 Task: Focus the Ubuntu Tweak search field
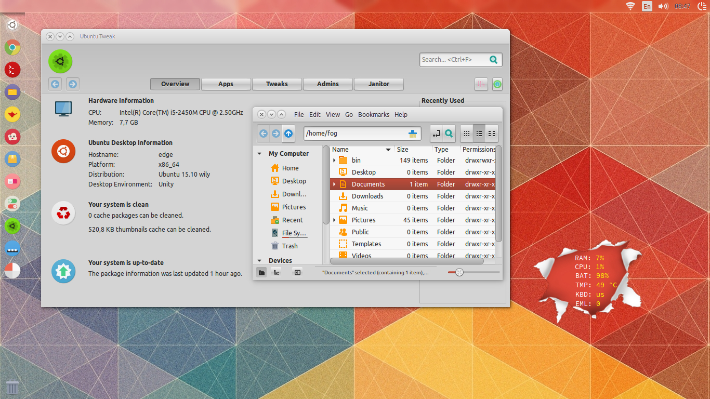[x=461, y=60]
